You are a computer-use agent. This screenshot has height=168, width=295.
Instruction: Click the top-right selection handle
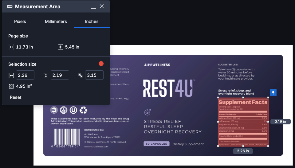268,97
